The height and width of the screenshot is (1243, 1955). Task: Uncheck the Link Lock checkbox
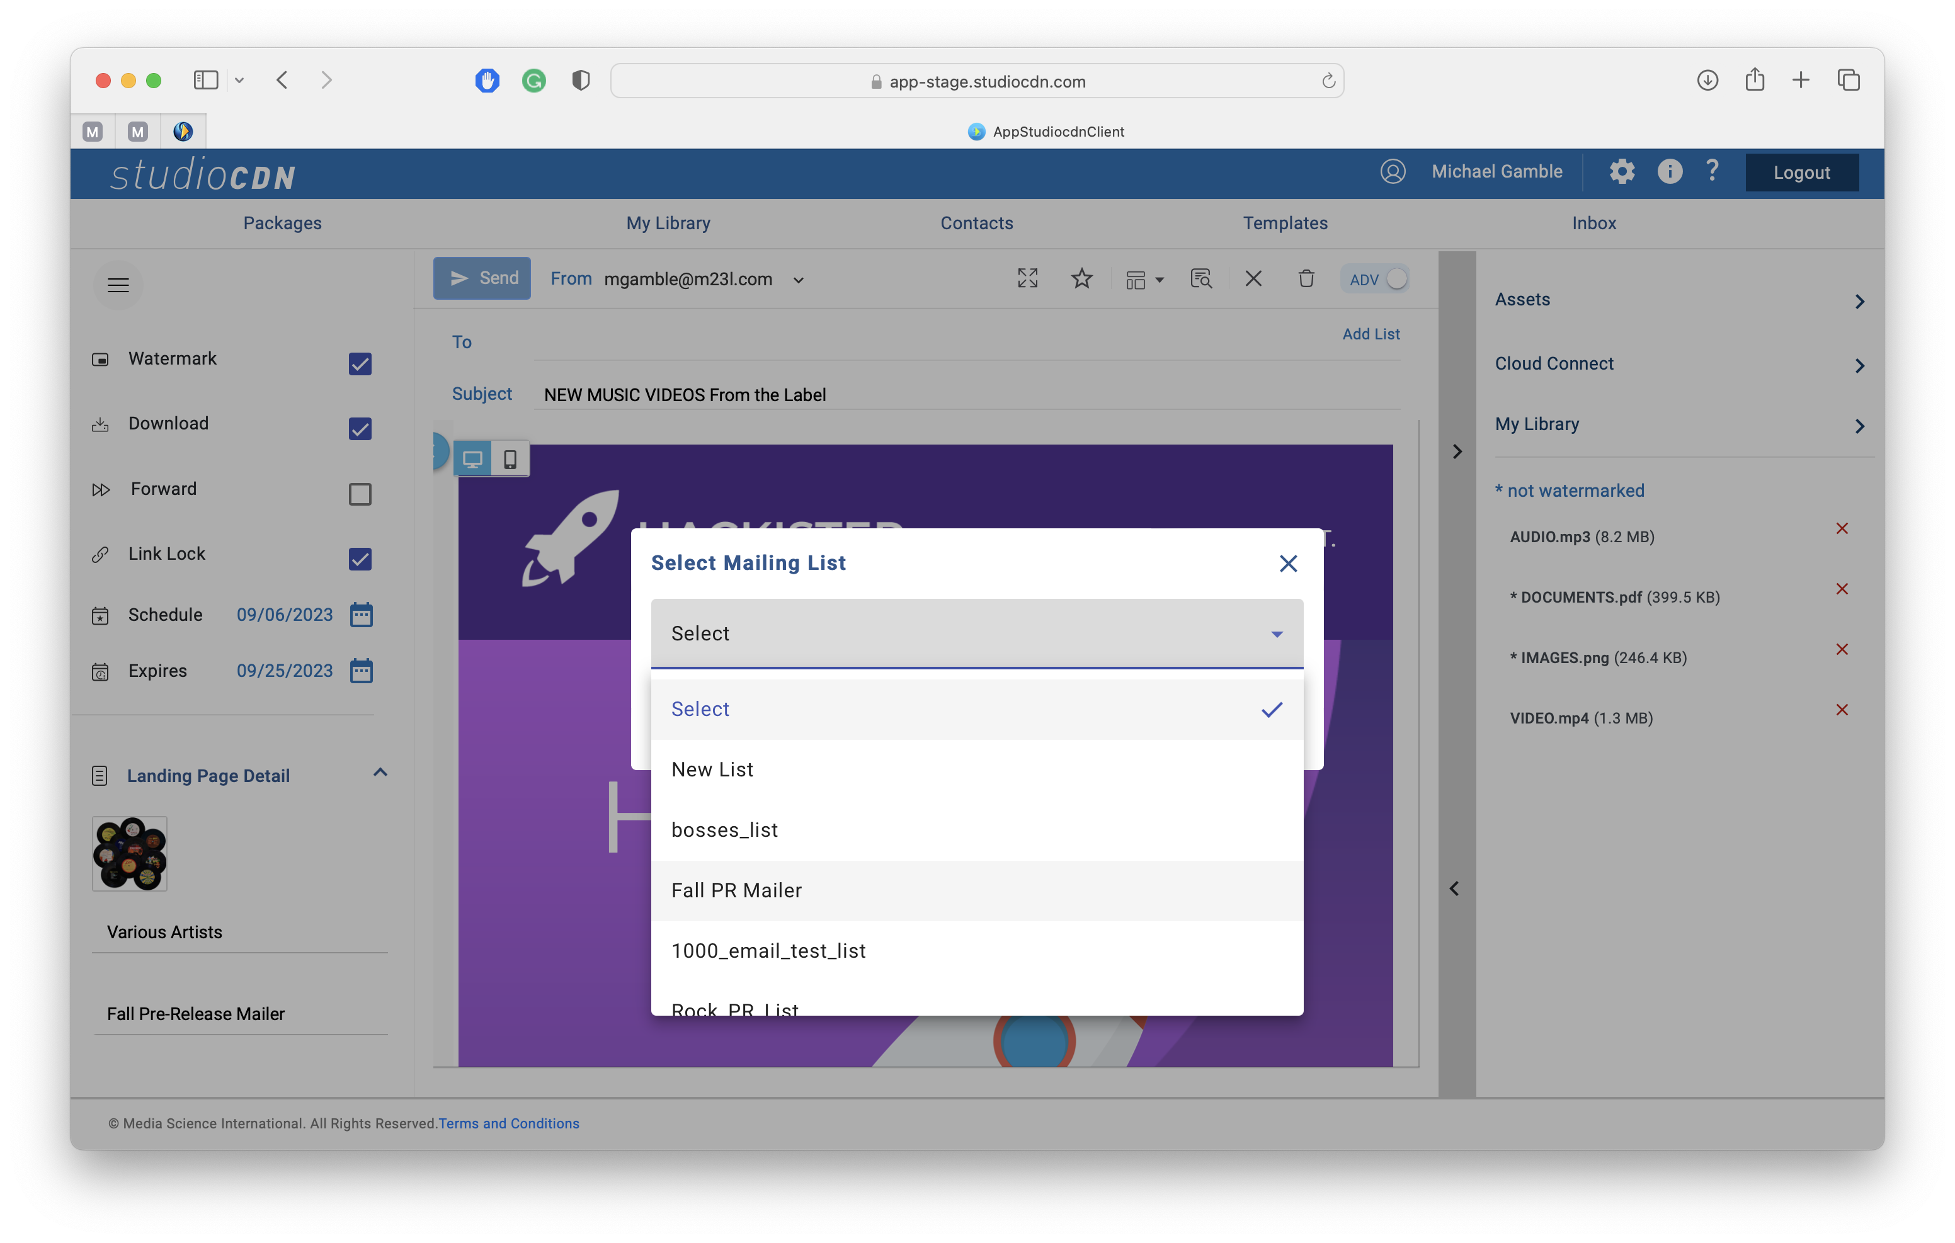(360, 559)
